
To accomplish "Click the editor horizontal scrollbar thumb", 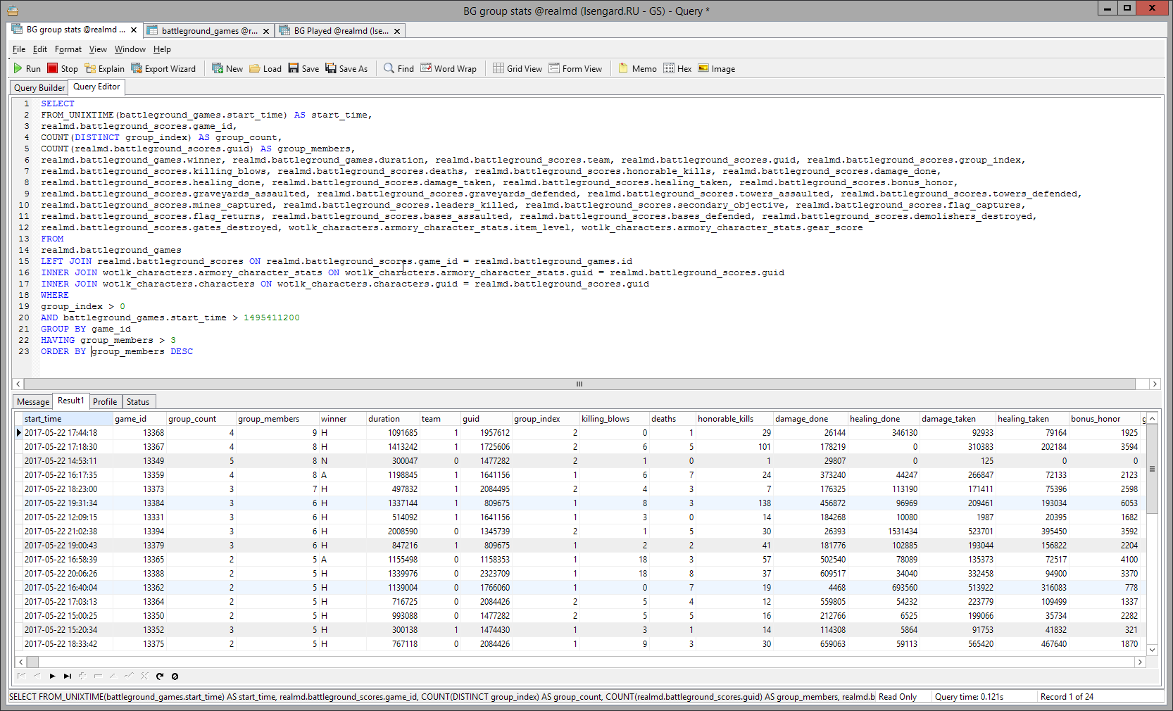I will point(579,384).
